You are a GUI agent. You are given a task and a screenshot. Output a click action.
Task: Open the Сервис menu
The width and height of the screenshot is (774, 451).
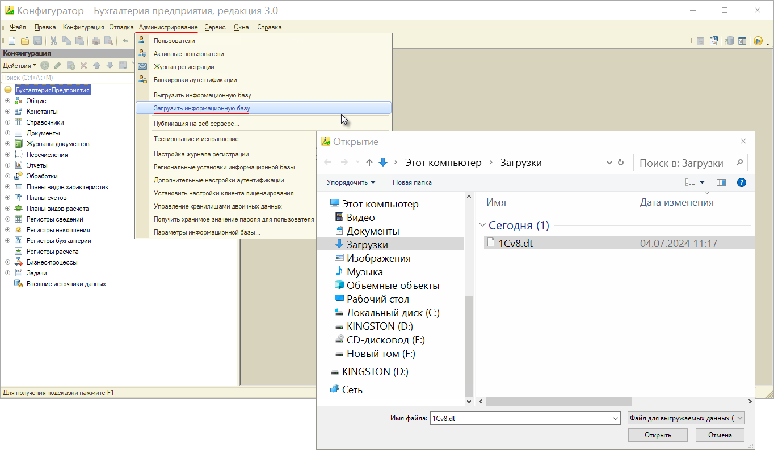pyautogui.click(x=215, y=27)
